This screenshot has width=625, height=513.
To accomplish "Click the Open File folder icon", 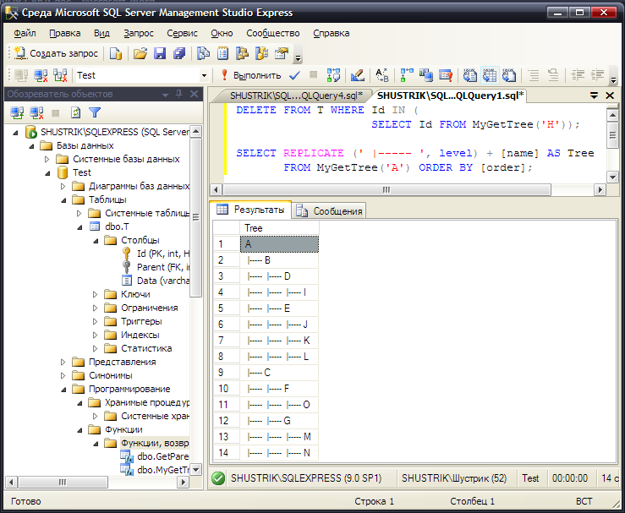I will 140,53.
